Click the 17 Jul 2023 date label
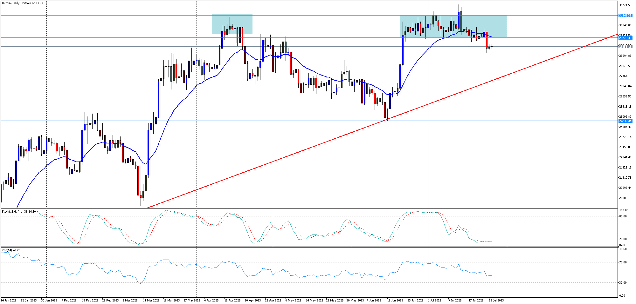636x304 pixels. point(476,300)
